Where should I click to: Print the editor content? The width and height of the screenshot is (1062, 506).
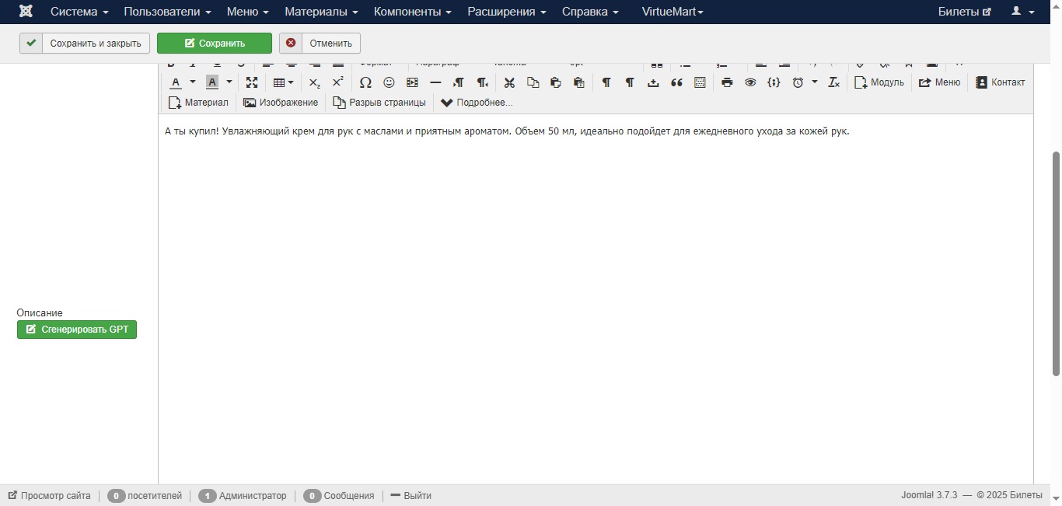click(727, 82)
